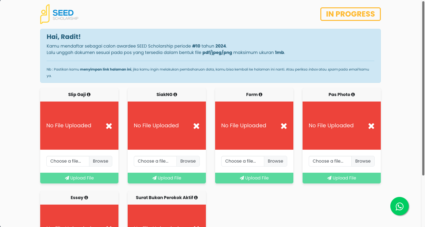Click the 'Hai, Radit!' greeting heading
Screen dimensions: 425x227
tap(64, 37)
